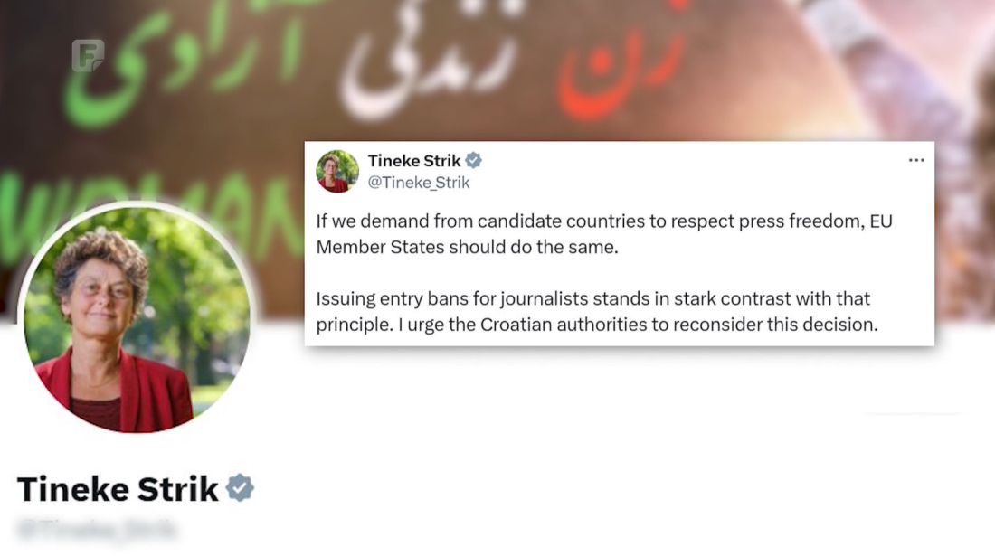Click verified badge beside tweet author name
This screenshot has height=556, width=995.
[x=473, y=160]
